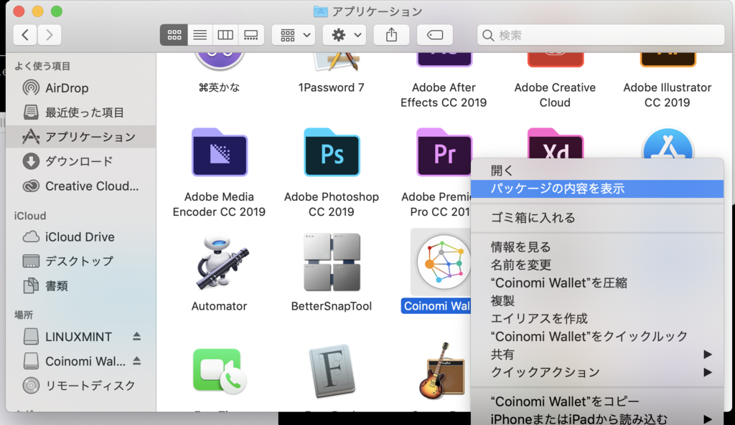
Task: Open ダウンロード in the sidebar
Action: (x=80, y=161)
